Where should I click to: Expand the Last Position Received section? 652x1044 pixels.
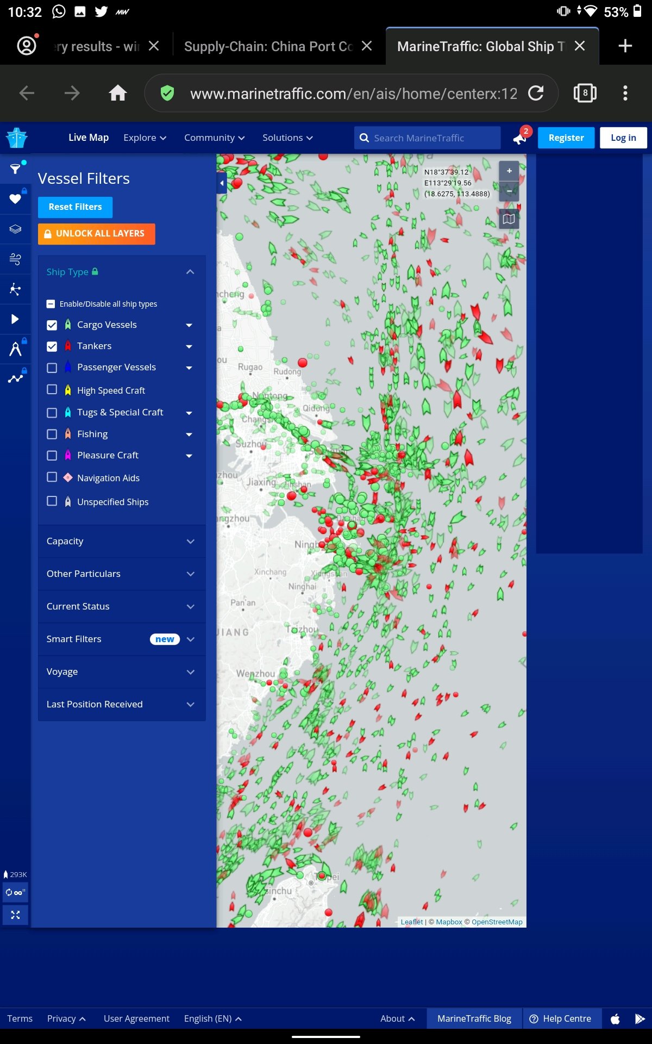(x=122, y=704)
